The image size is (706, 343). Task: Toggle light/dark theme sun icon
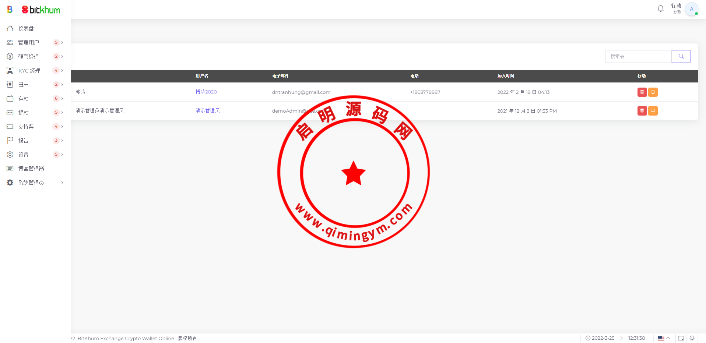[692, 338]
